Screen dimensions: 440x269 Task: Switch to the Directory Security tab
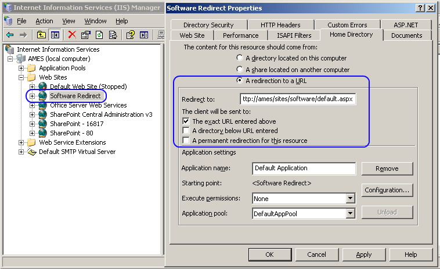tap(208, 25)
